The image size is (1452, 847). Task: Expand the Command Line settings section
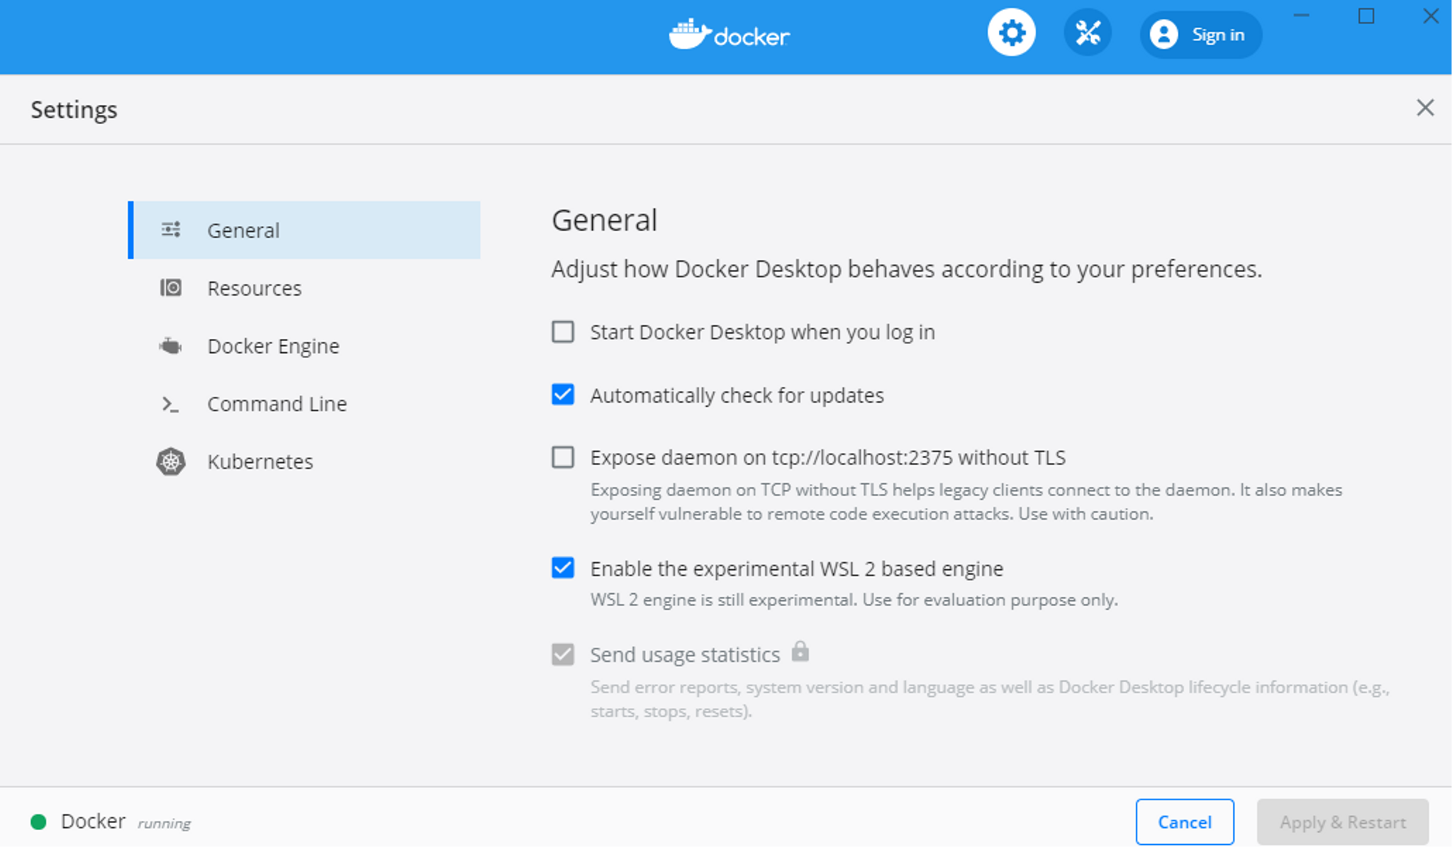coord(277,403)
